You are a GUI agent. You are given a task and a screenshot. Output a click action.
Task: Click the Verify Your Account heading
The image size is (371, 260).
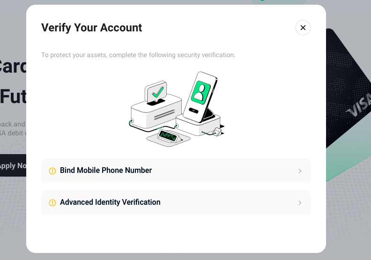[91, 28]
